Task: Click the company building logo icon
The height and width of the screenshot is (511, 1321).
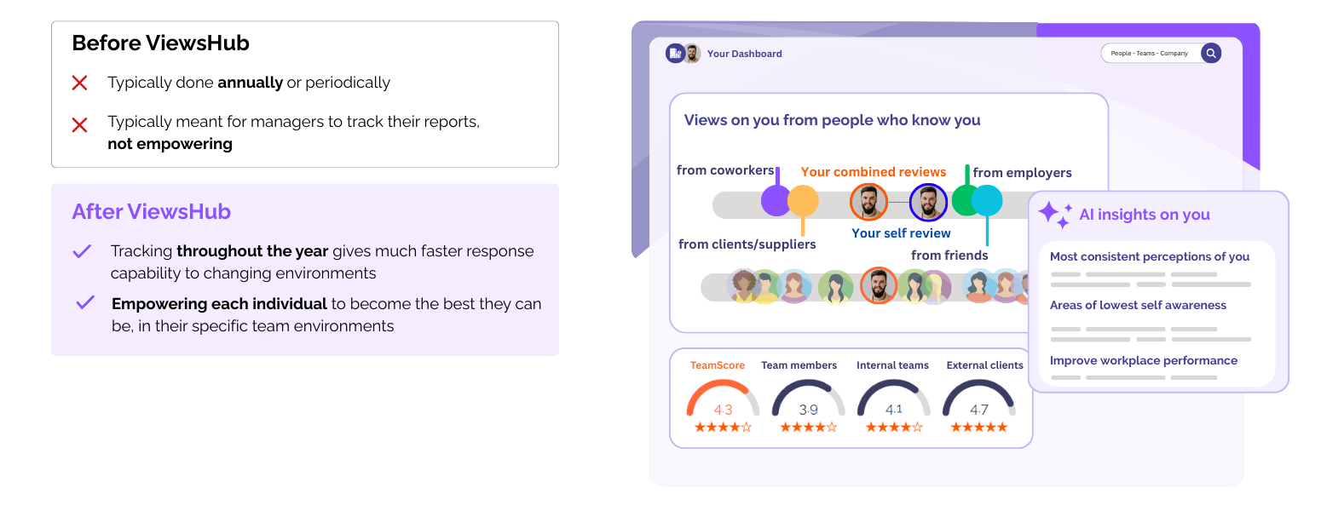Action: [675, 54]
